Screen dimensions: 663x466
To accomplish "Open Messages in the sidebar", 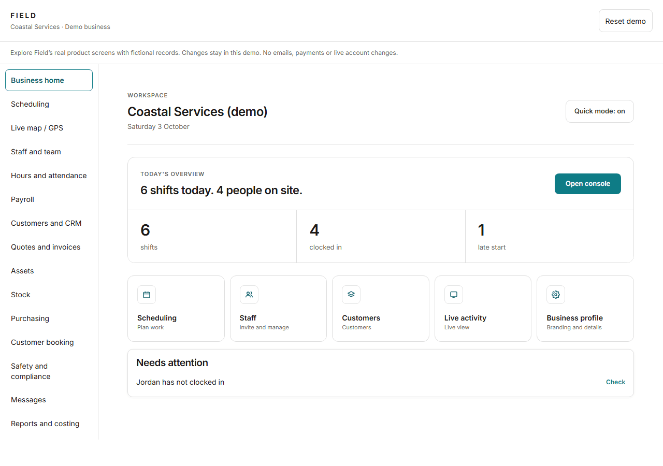I will (x=49, y=400).
